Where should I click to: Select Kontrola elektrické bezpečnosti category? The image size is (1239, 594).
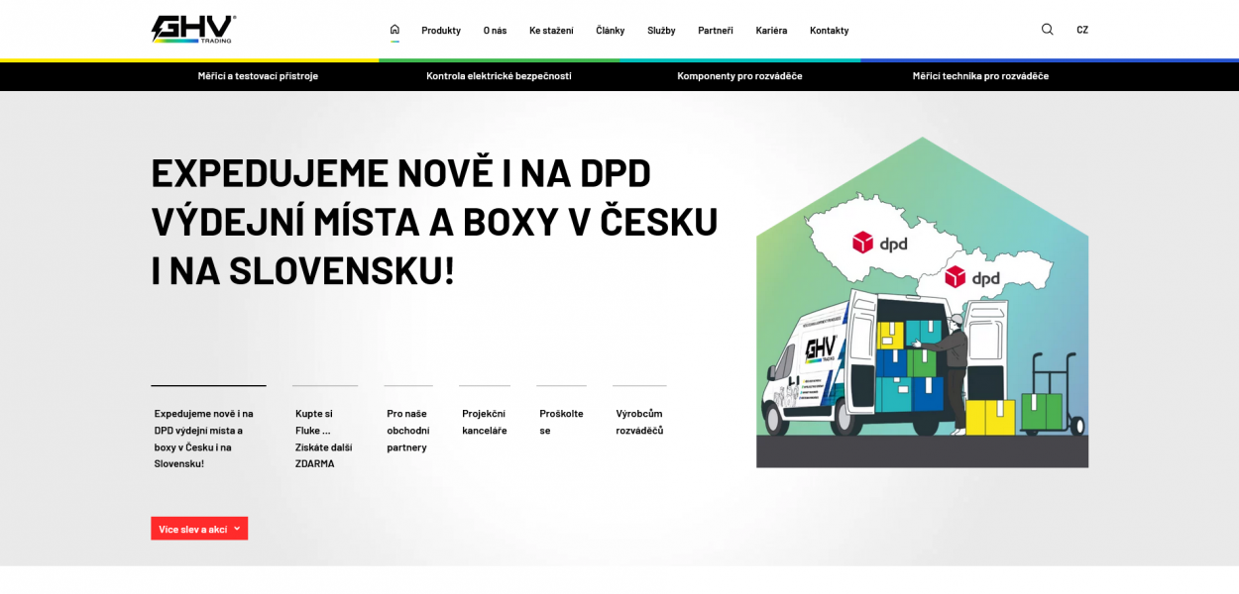(x=499, y=76)
